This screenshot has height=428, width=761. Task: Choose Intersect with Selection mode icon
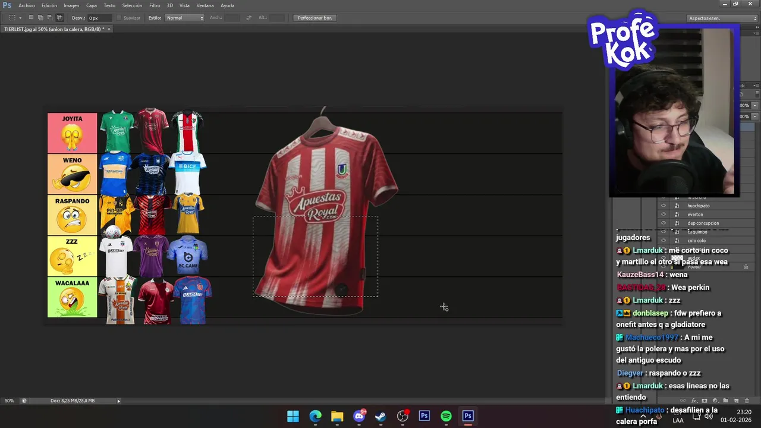coord(59,18)
